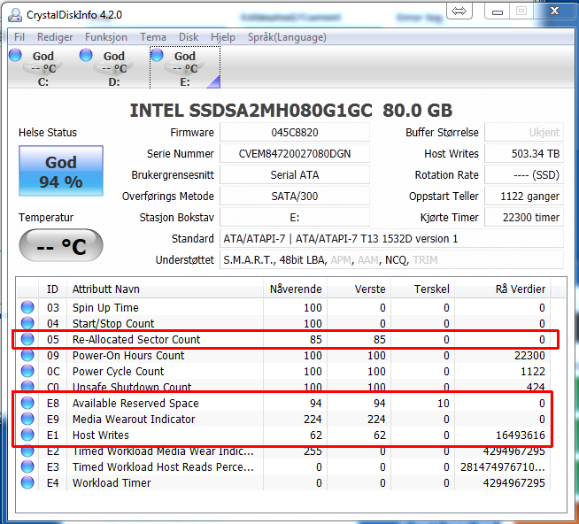The width and height of the screenshot is (579, 524).
Task: Click the blue health orb for drive C:
Action: point(15,55)
